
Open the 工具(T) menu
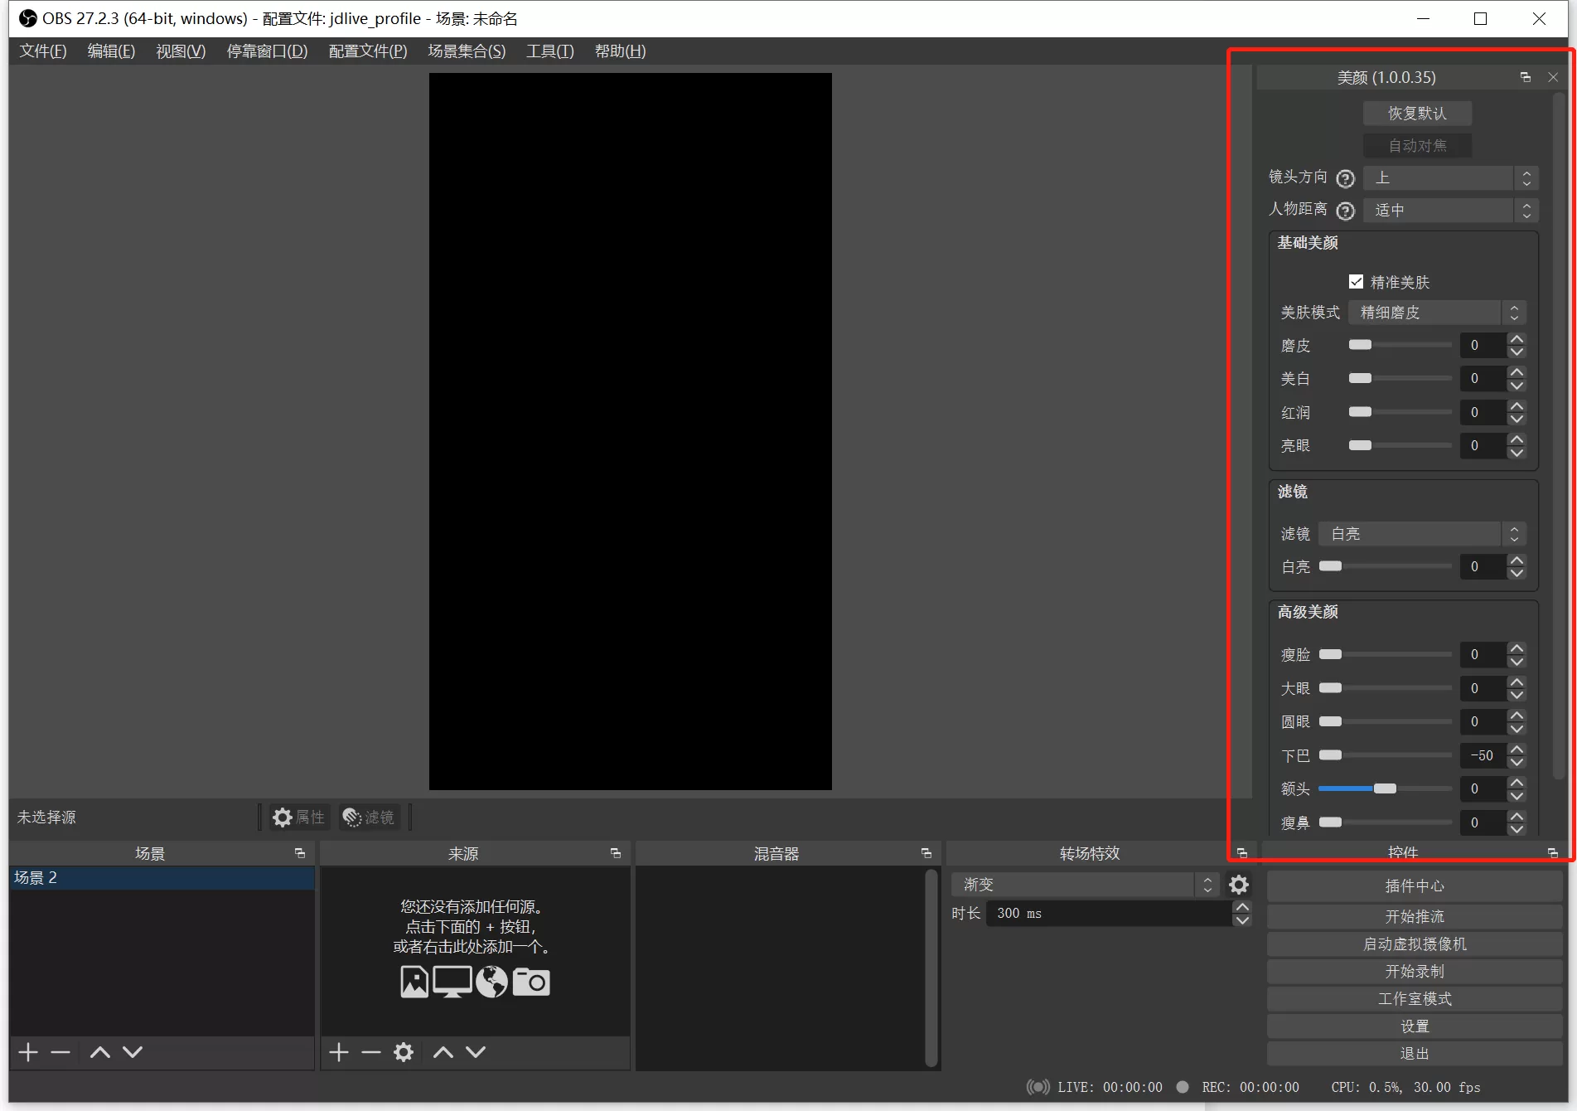[549, 51]
